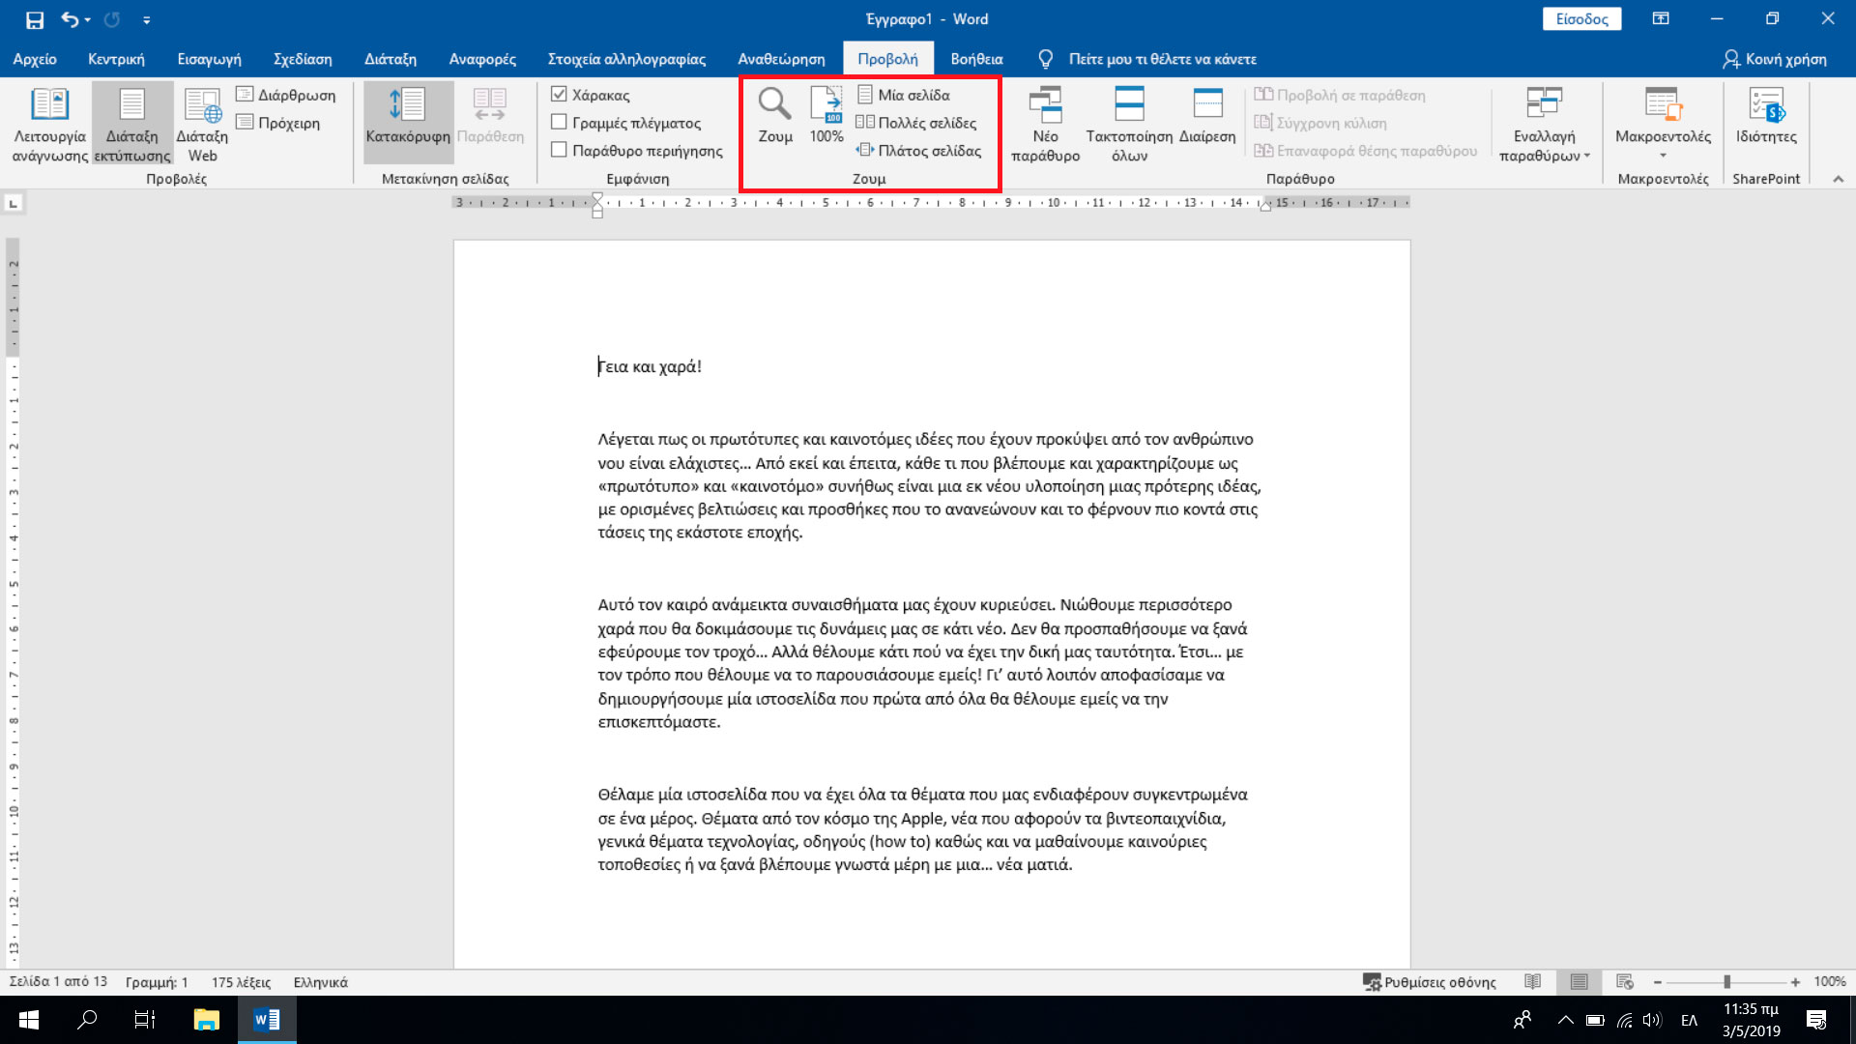This screenshot has height=1044, width=1856.
Task: Switch to the Σχεδίαση tab
Action: (303, 59)
